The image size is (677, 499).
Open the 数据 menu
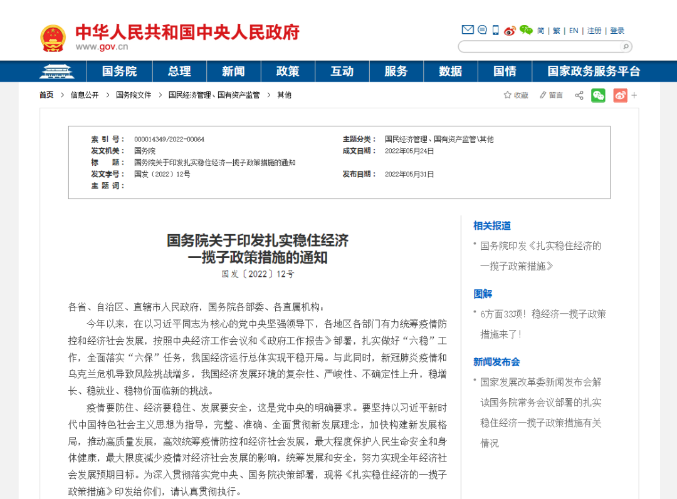pos(451,71)
